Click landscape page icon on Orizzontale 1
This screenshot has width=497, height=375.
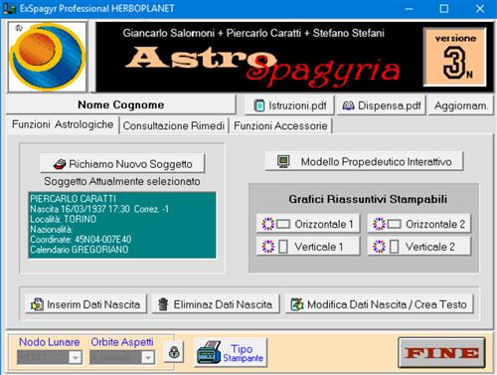tap(283, 224)
